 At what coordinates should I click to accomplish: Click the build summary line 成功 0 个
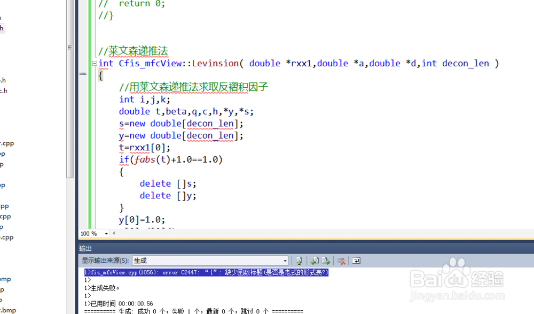click(193, 311)
